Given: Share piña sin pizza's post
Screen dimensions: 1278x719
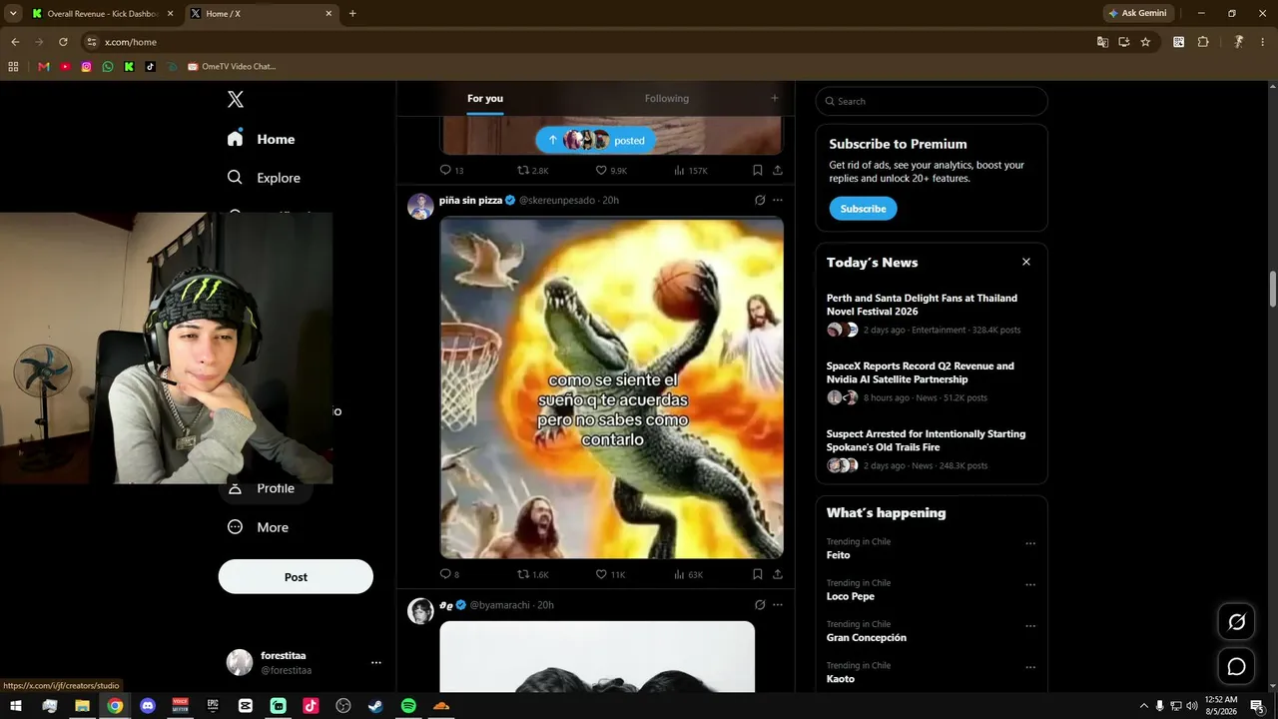Looking at the screenshot, I should (x=778, y=574).
